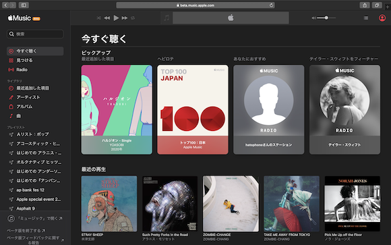
Task: Open hatophoneさんのステーション radio card
Action: click(x=269, y=109)
